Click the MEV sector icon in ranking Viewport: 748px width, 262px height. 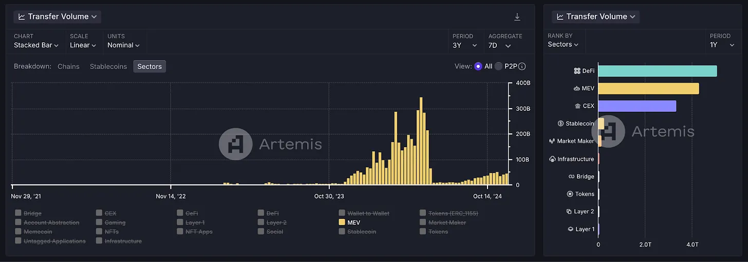(576, 89)
